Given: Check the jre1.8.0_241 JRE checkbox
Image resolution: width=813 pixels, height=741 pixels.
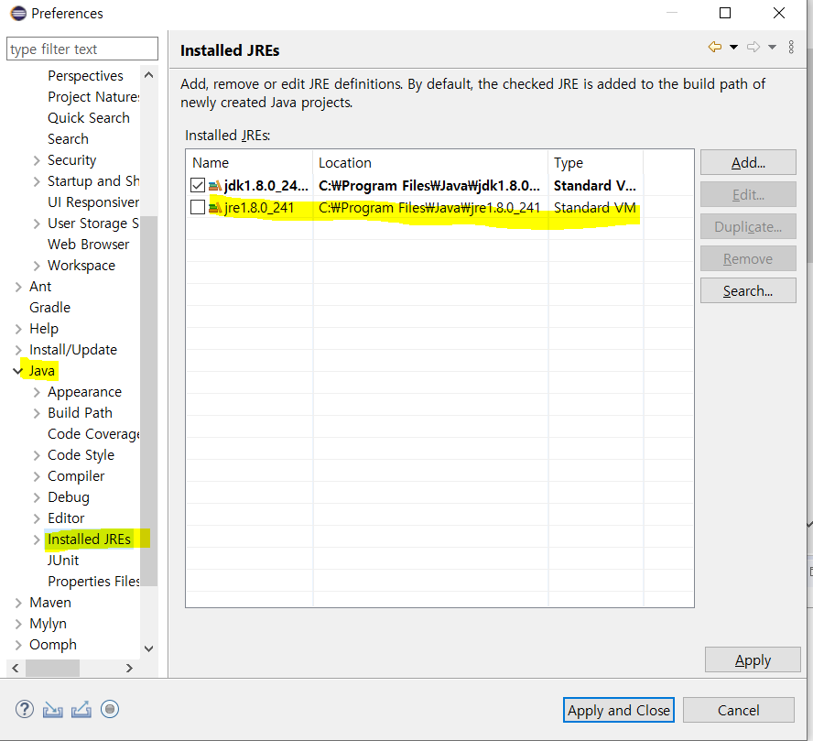Looking at the screenshot, I should tap(198, 207).
